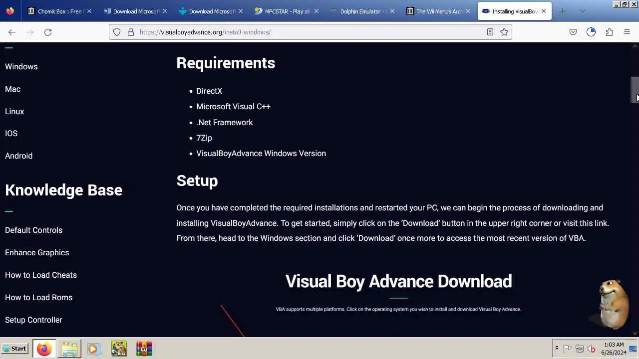Open the file explorer taskbar icon
Image resolution: width=639 pixels, height=359 pixels.
(70, 349)
